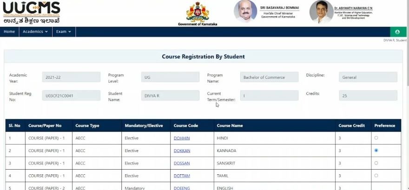The width and height of the screenshot is (409, 190).
Task: Click the Government of Karnataka emblem
Action: coord(197,12)
